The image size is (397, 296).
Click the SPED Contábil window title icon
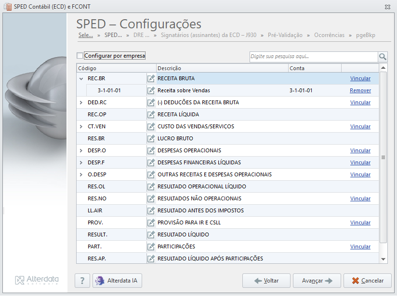point(8,7)
